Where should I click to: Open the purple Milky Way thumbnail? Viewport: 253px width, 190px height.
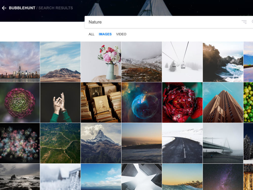(223, 177)
